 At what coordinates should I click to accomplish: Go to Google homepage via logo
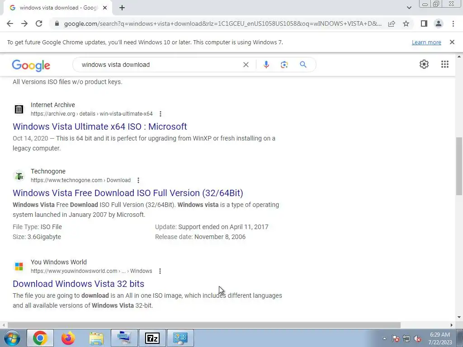[31, 66]
